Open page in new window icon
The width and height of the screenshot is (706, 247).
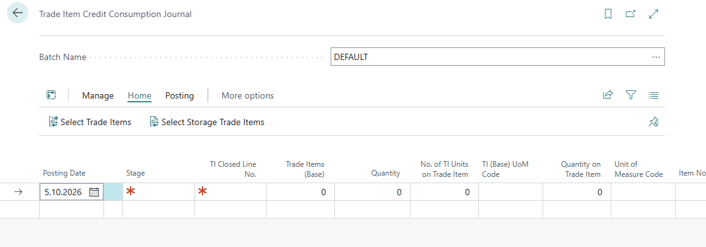point(631,14)
